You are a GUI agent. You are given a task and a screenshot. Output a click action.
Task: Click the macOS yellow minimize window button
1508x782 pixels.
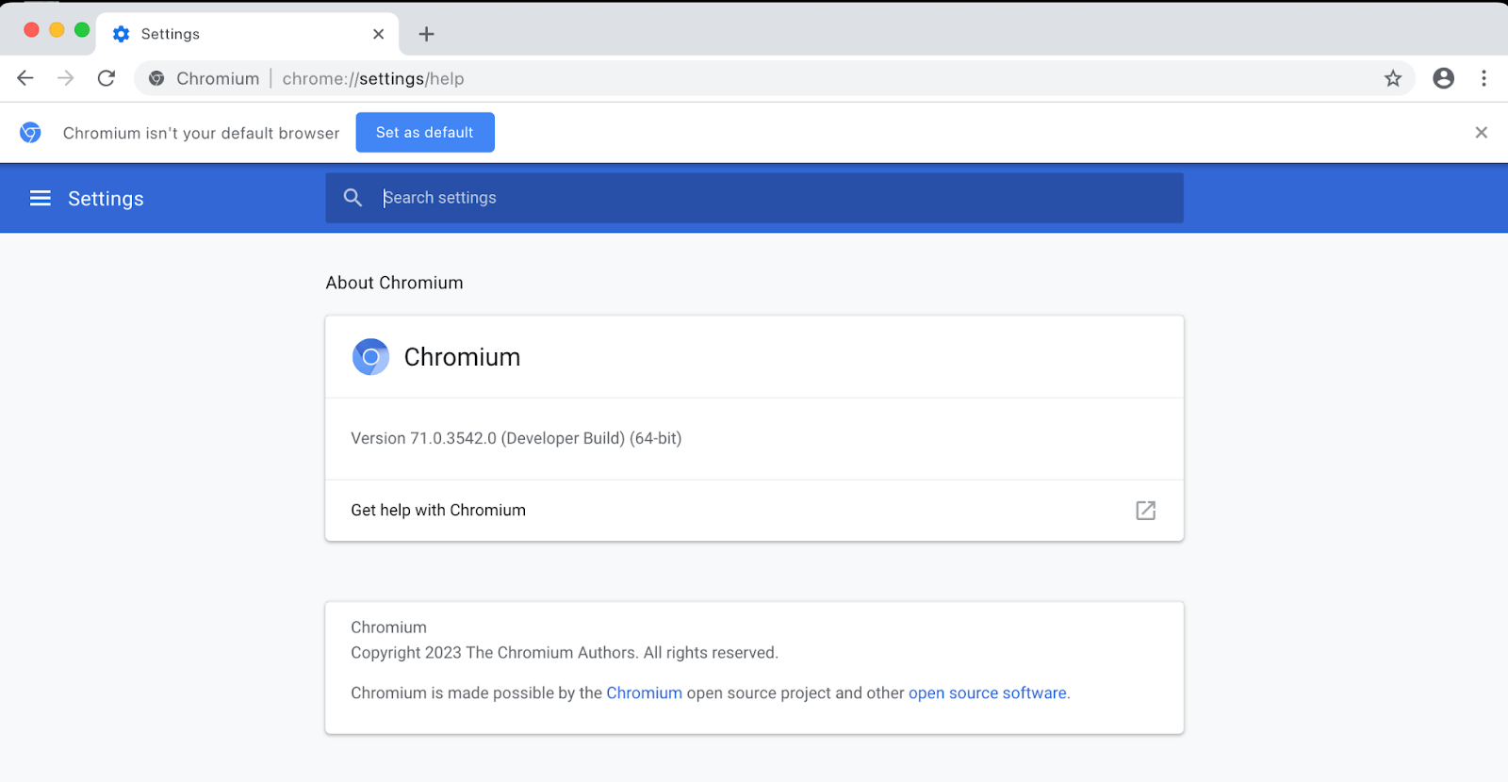click(57, 30)
